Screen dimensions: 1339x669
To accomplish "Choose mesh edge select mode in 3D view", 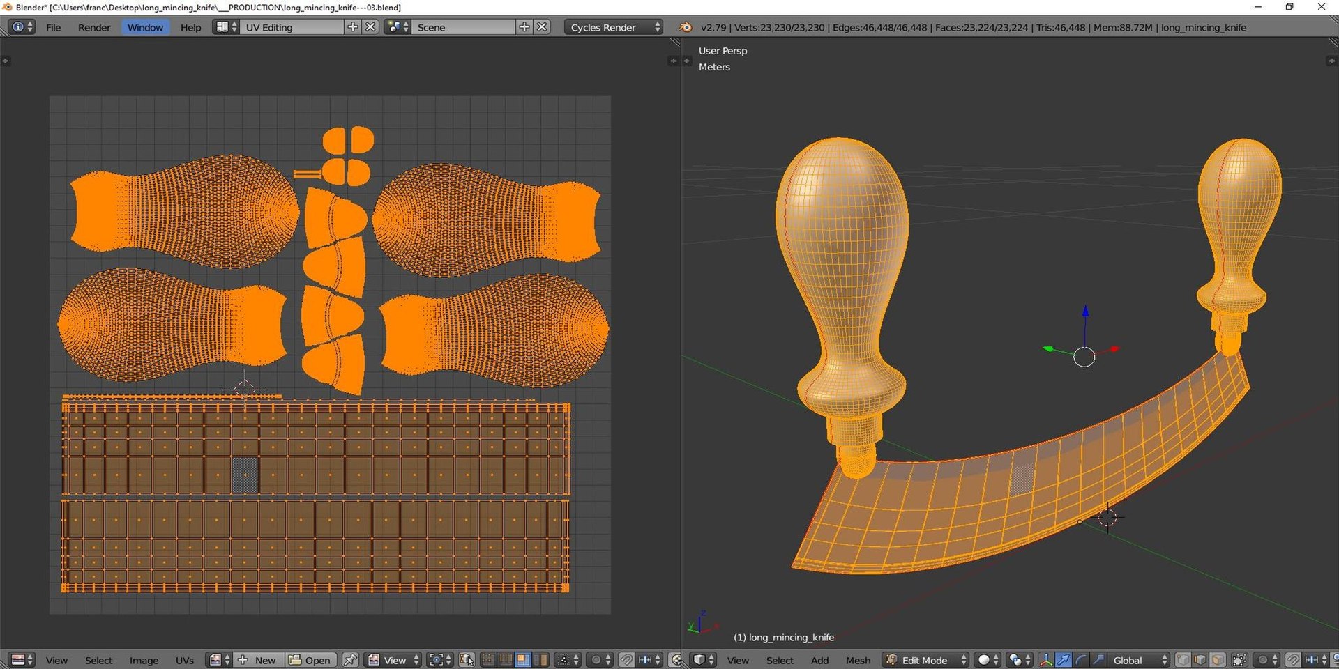I will (1200, 660).
